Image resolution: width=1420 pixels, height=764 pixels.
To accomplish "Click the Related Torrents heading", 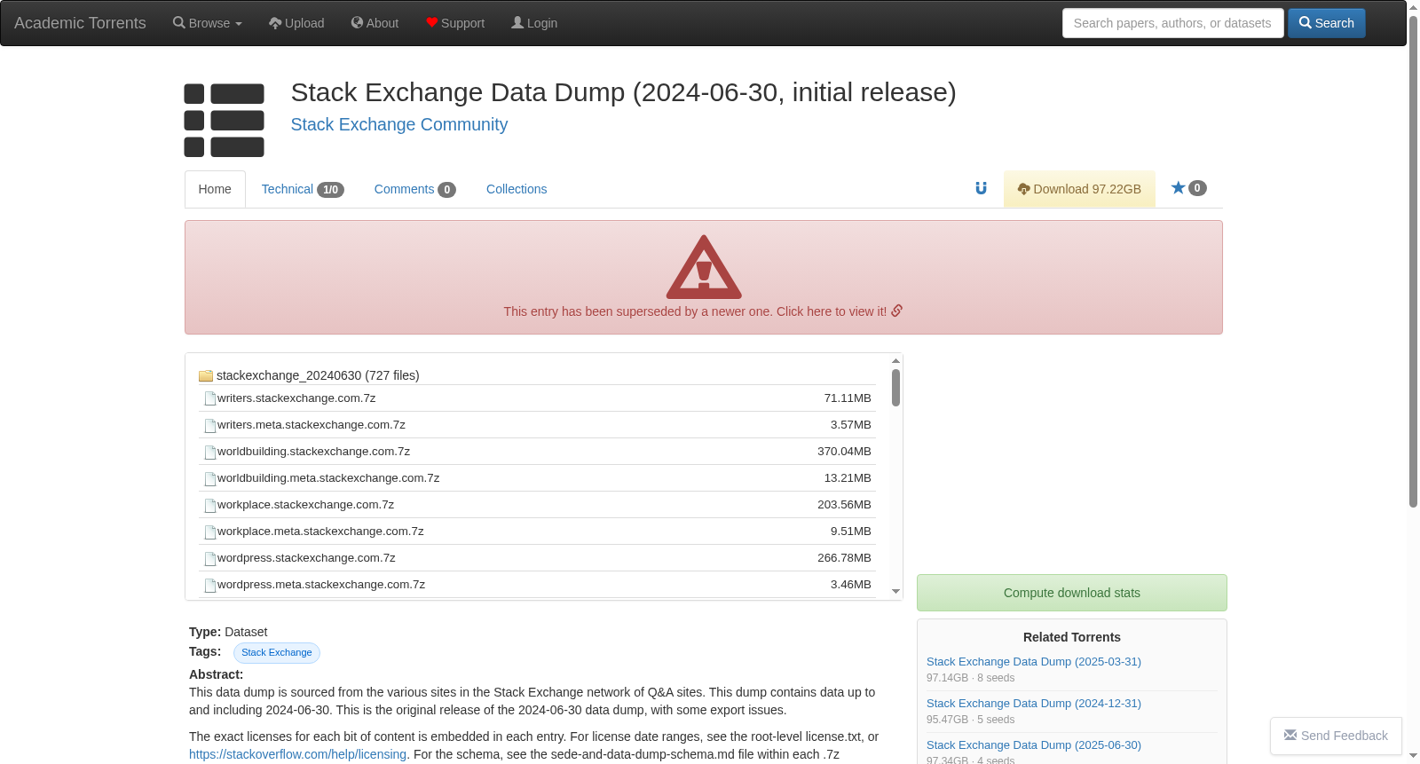I will (1072, 637).
